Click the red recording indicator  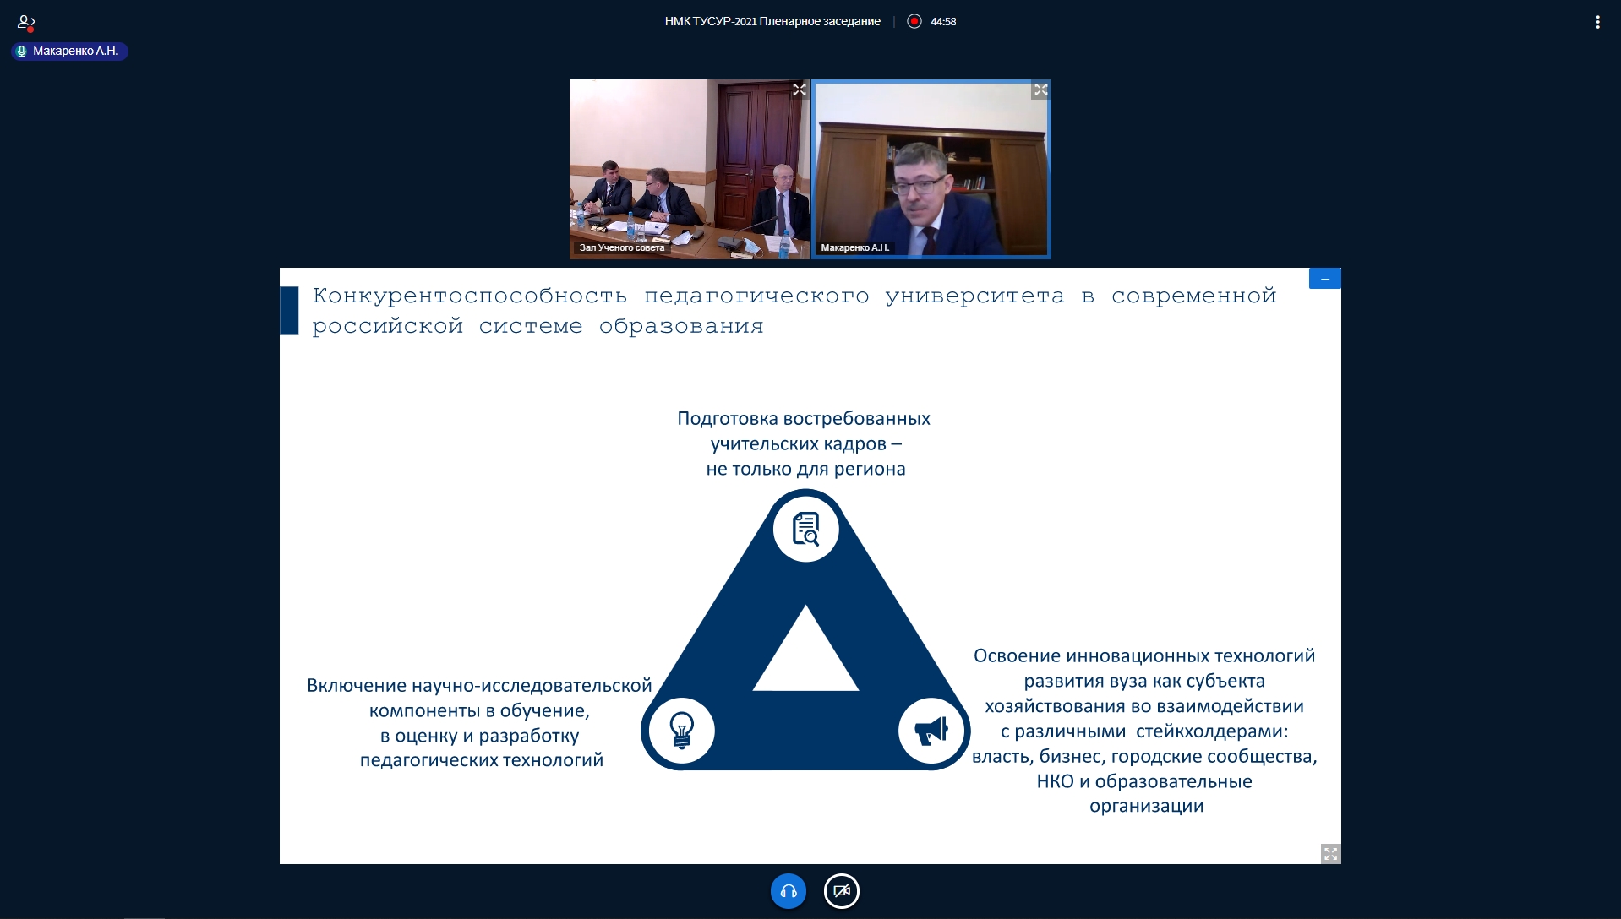tap(914, 21)
